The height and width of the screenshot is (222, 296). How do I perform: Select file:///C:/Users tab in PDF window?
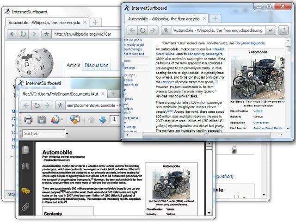click(61, 94)
